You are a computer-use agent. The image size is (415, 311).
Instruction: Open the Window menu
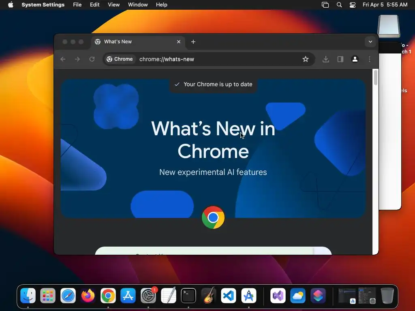tap(138, 5)
